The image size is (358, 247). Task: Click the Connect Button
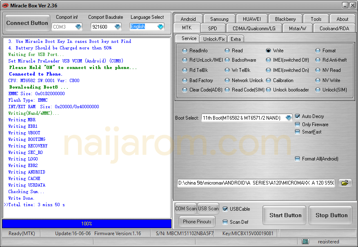(27, 23)
